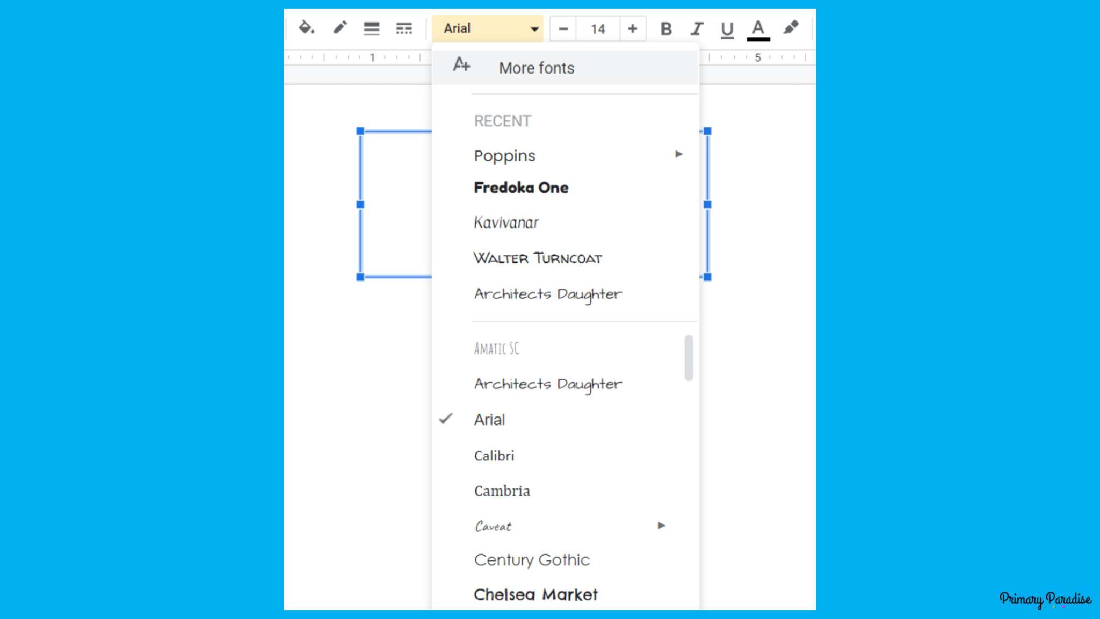This screenshot has height=619, width=1100.
Task: Select Chelsea Market font from list
Action: 535,594
